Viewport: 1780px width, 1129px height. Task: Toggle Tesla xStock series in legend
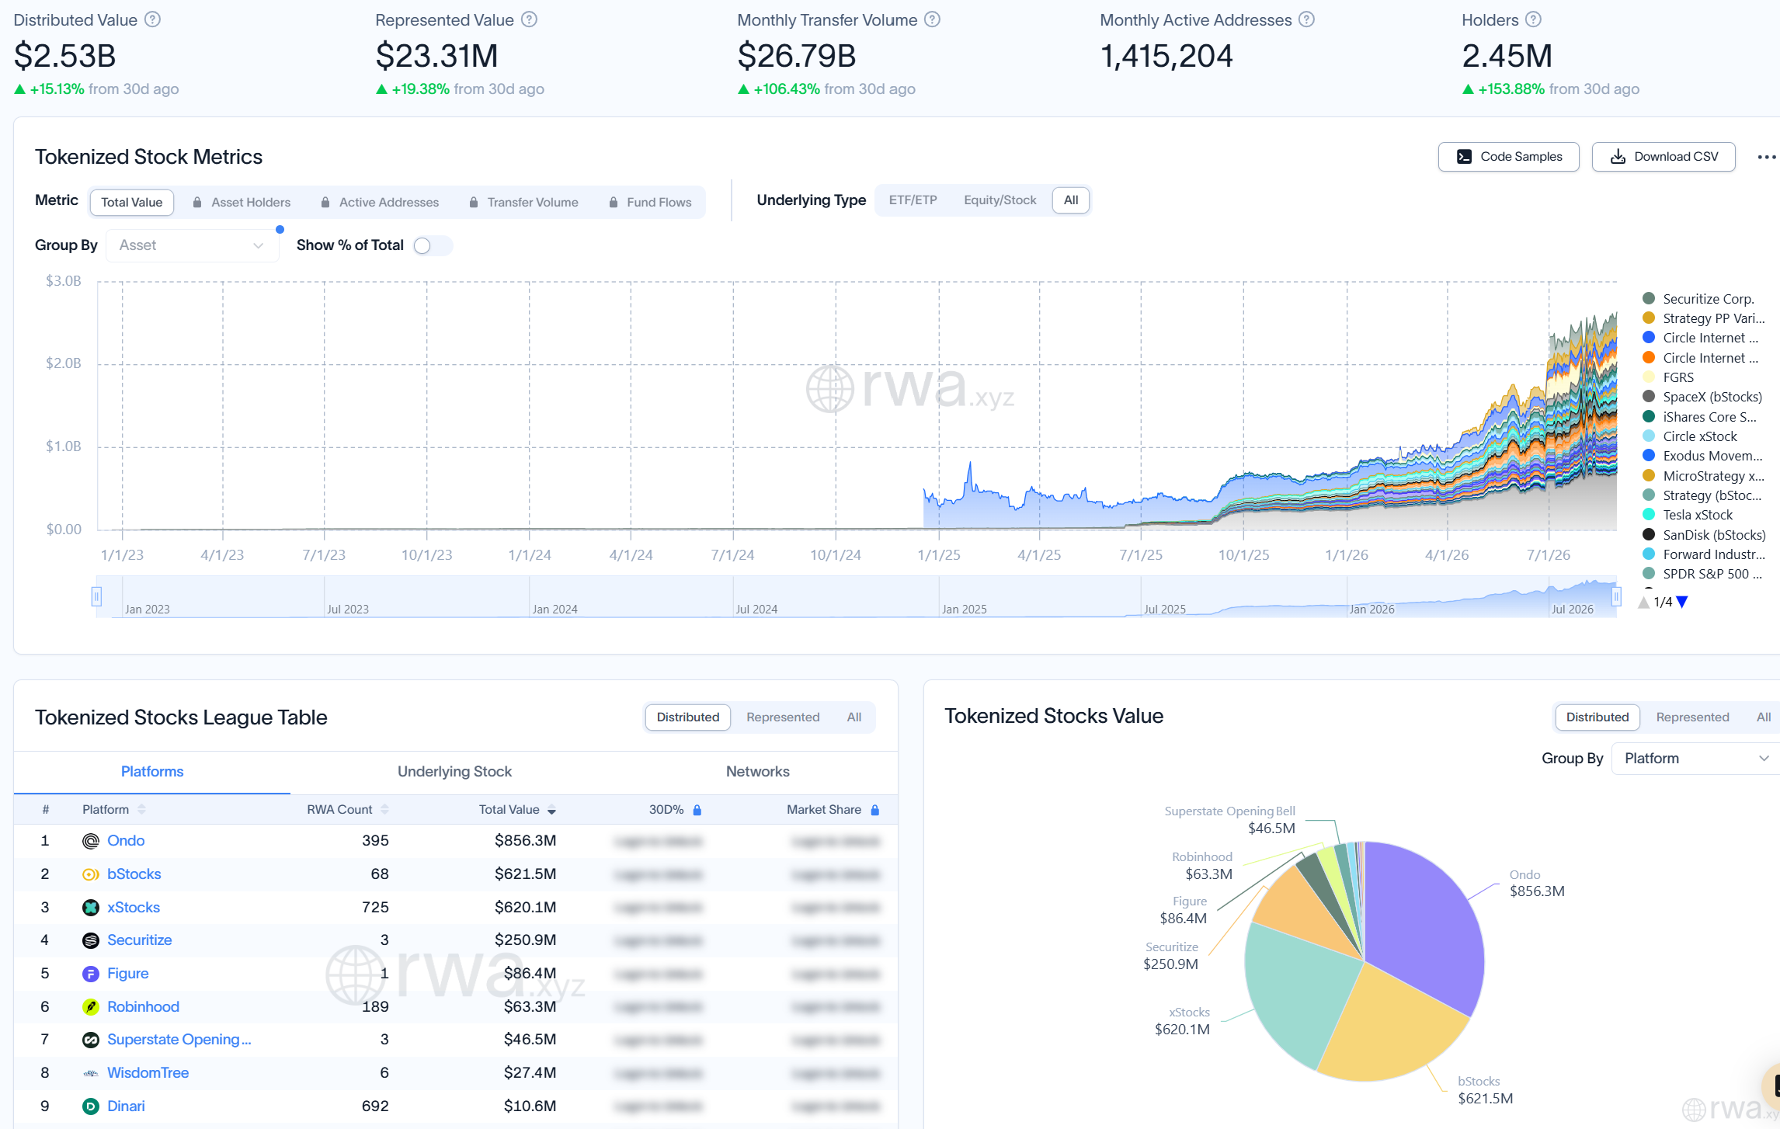click(x=1688, y=515)
